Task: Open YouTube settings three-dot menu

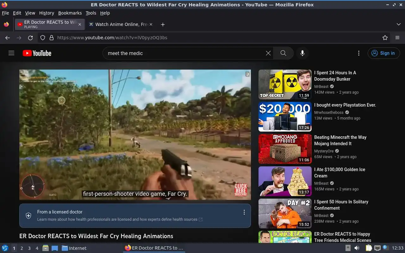Action: point(358,53)
